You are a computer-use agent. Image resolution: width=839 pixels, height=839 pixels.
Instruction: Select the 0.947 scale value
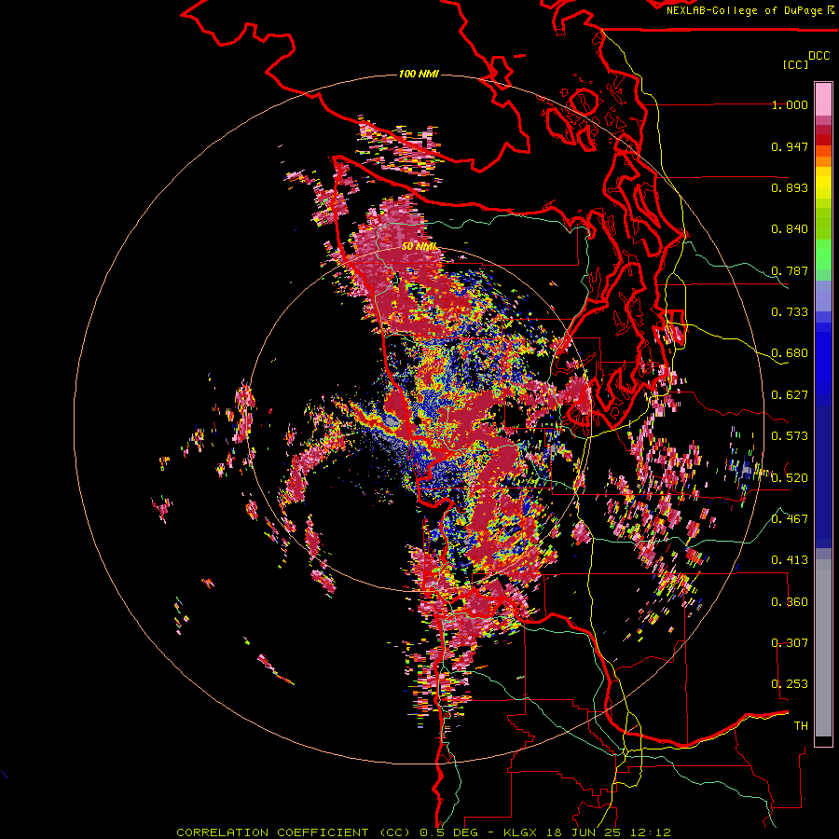(790, 146)
